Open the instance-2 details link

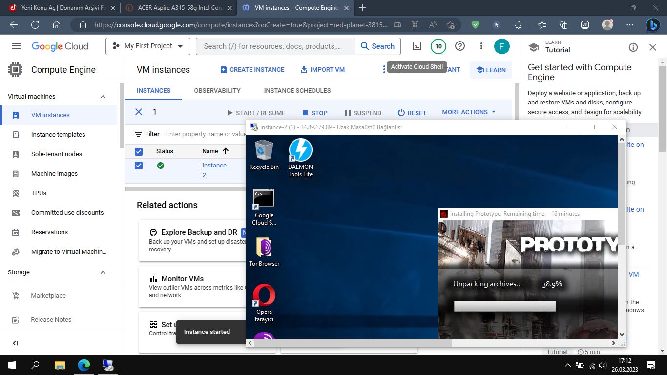tap(215, 170)
